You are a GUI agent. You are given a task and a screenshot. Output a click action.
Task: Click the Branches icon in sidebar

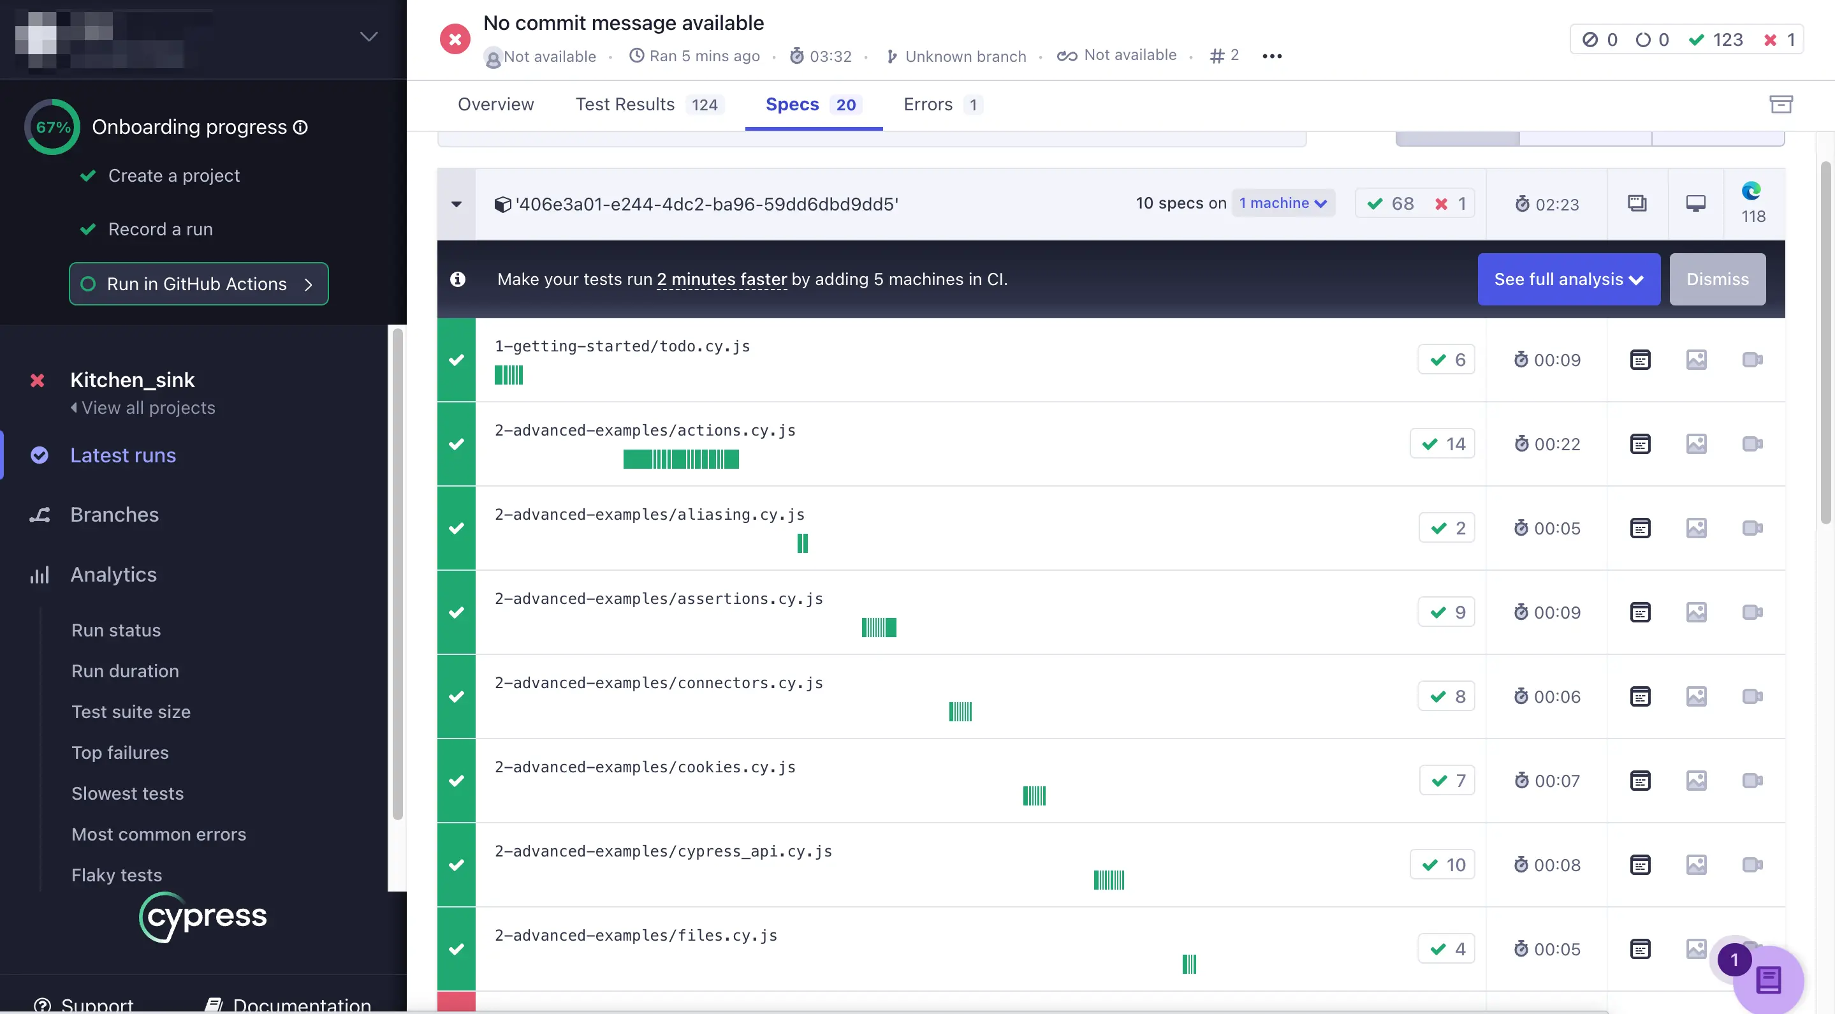click(x=40, y=515)
